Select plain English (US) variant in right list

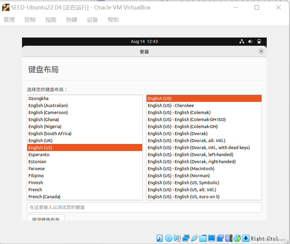[204, 99]
